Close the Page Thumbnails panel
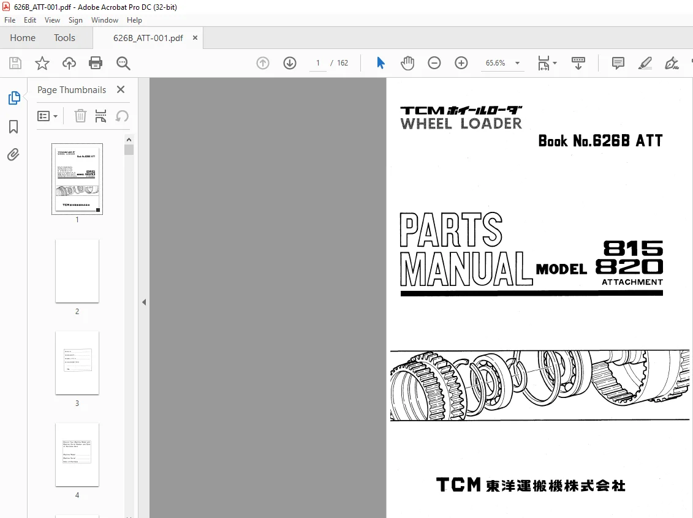Screen dimensions: 693x518 tap(121, 89)
